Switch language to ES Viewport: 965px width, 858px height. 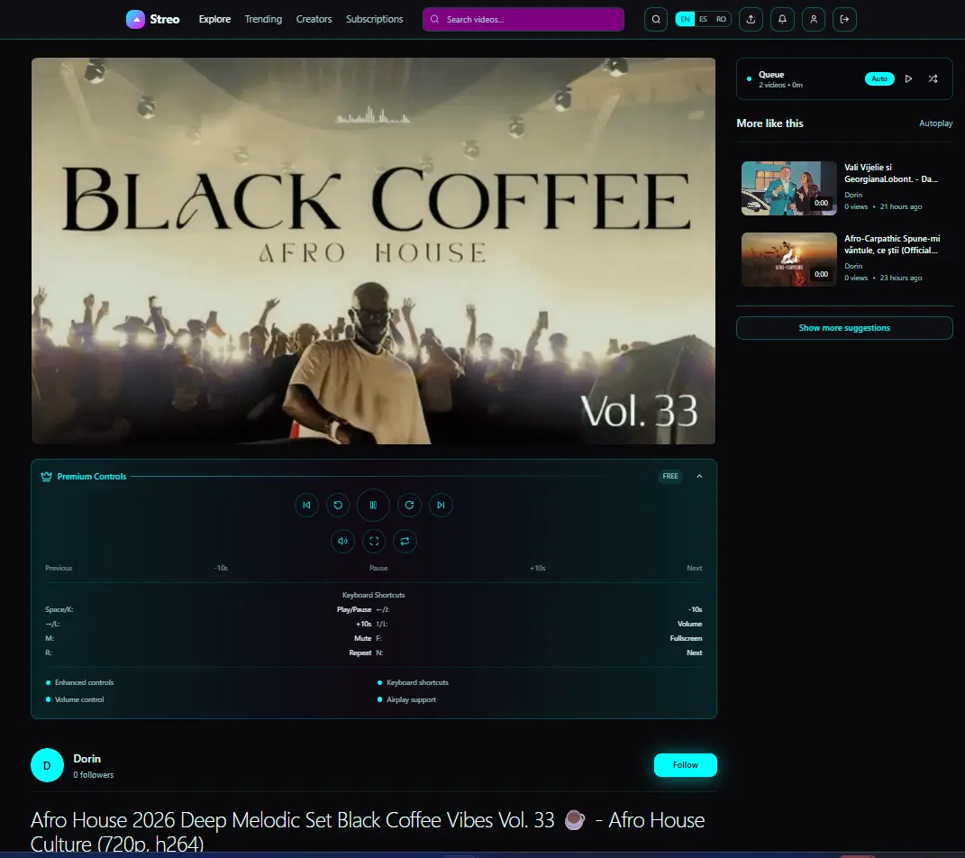click(x=703, y=19)
